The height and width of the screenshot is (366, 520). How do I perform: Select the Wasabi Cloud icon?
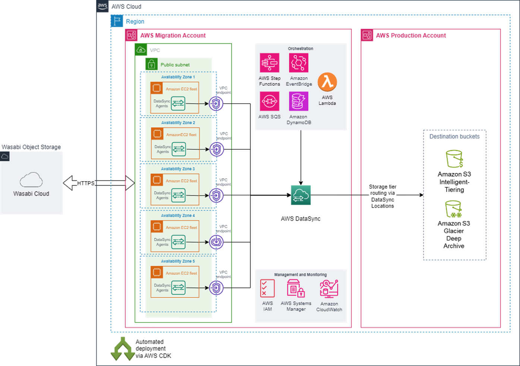point(31,179)
